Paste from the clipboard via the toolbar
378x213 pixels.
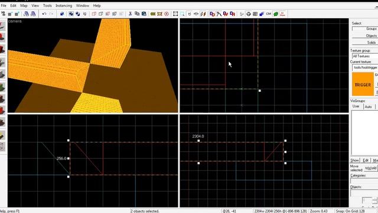[144, 14]
